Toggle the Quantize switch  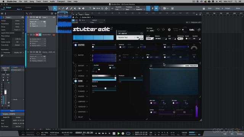point(122,47)
